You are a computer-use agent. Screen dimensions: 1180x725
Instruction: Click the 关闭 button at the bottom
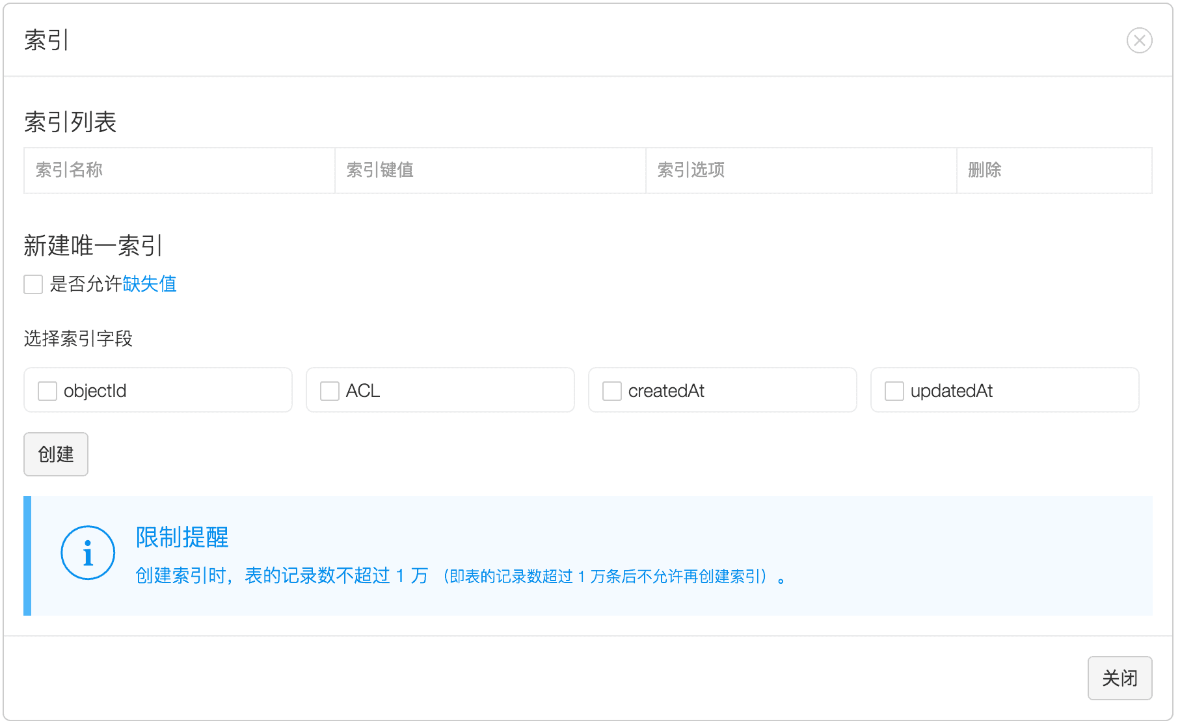tap(1120, 678)
